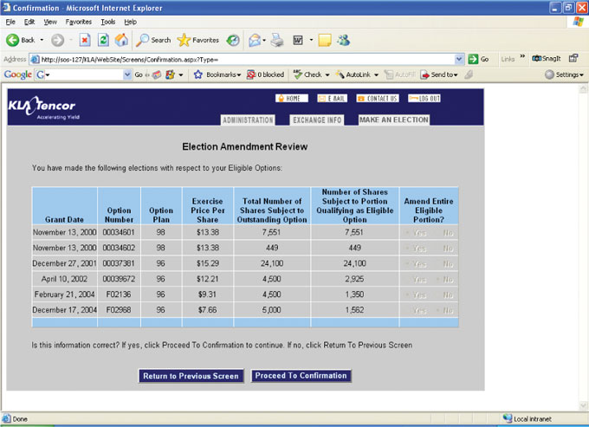
Task: Expand the Bookmarks dropdown
Action: click(239, 75)
